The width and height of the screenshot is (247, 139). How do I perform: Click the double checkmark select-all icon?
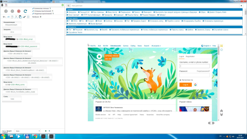[x=24, y=17]
